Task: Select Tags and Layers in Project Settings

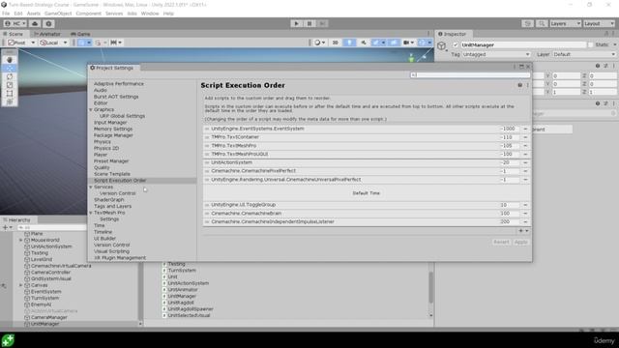Action: (x=112, y=206)
